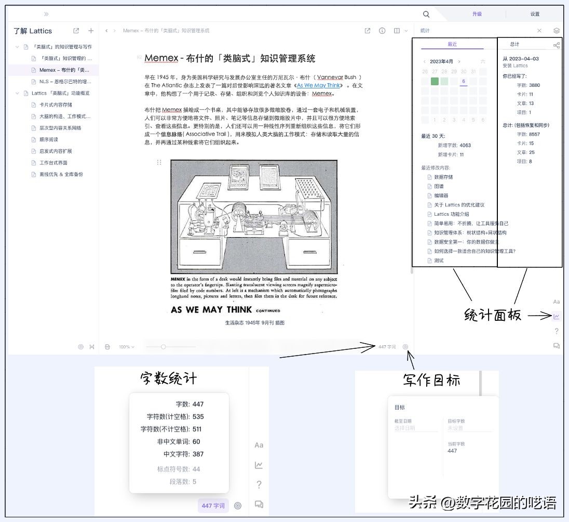Screen dimensions: 569x522
Task: Follow the As We May Think hyperlink
Action: tap(318, 85)
